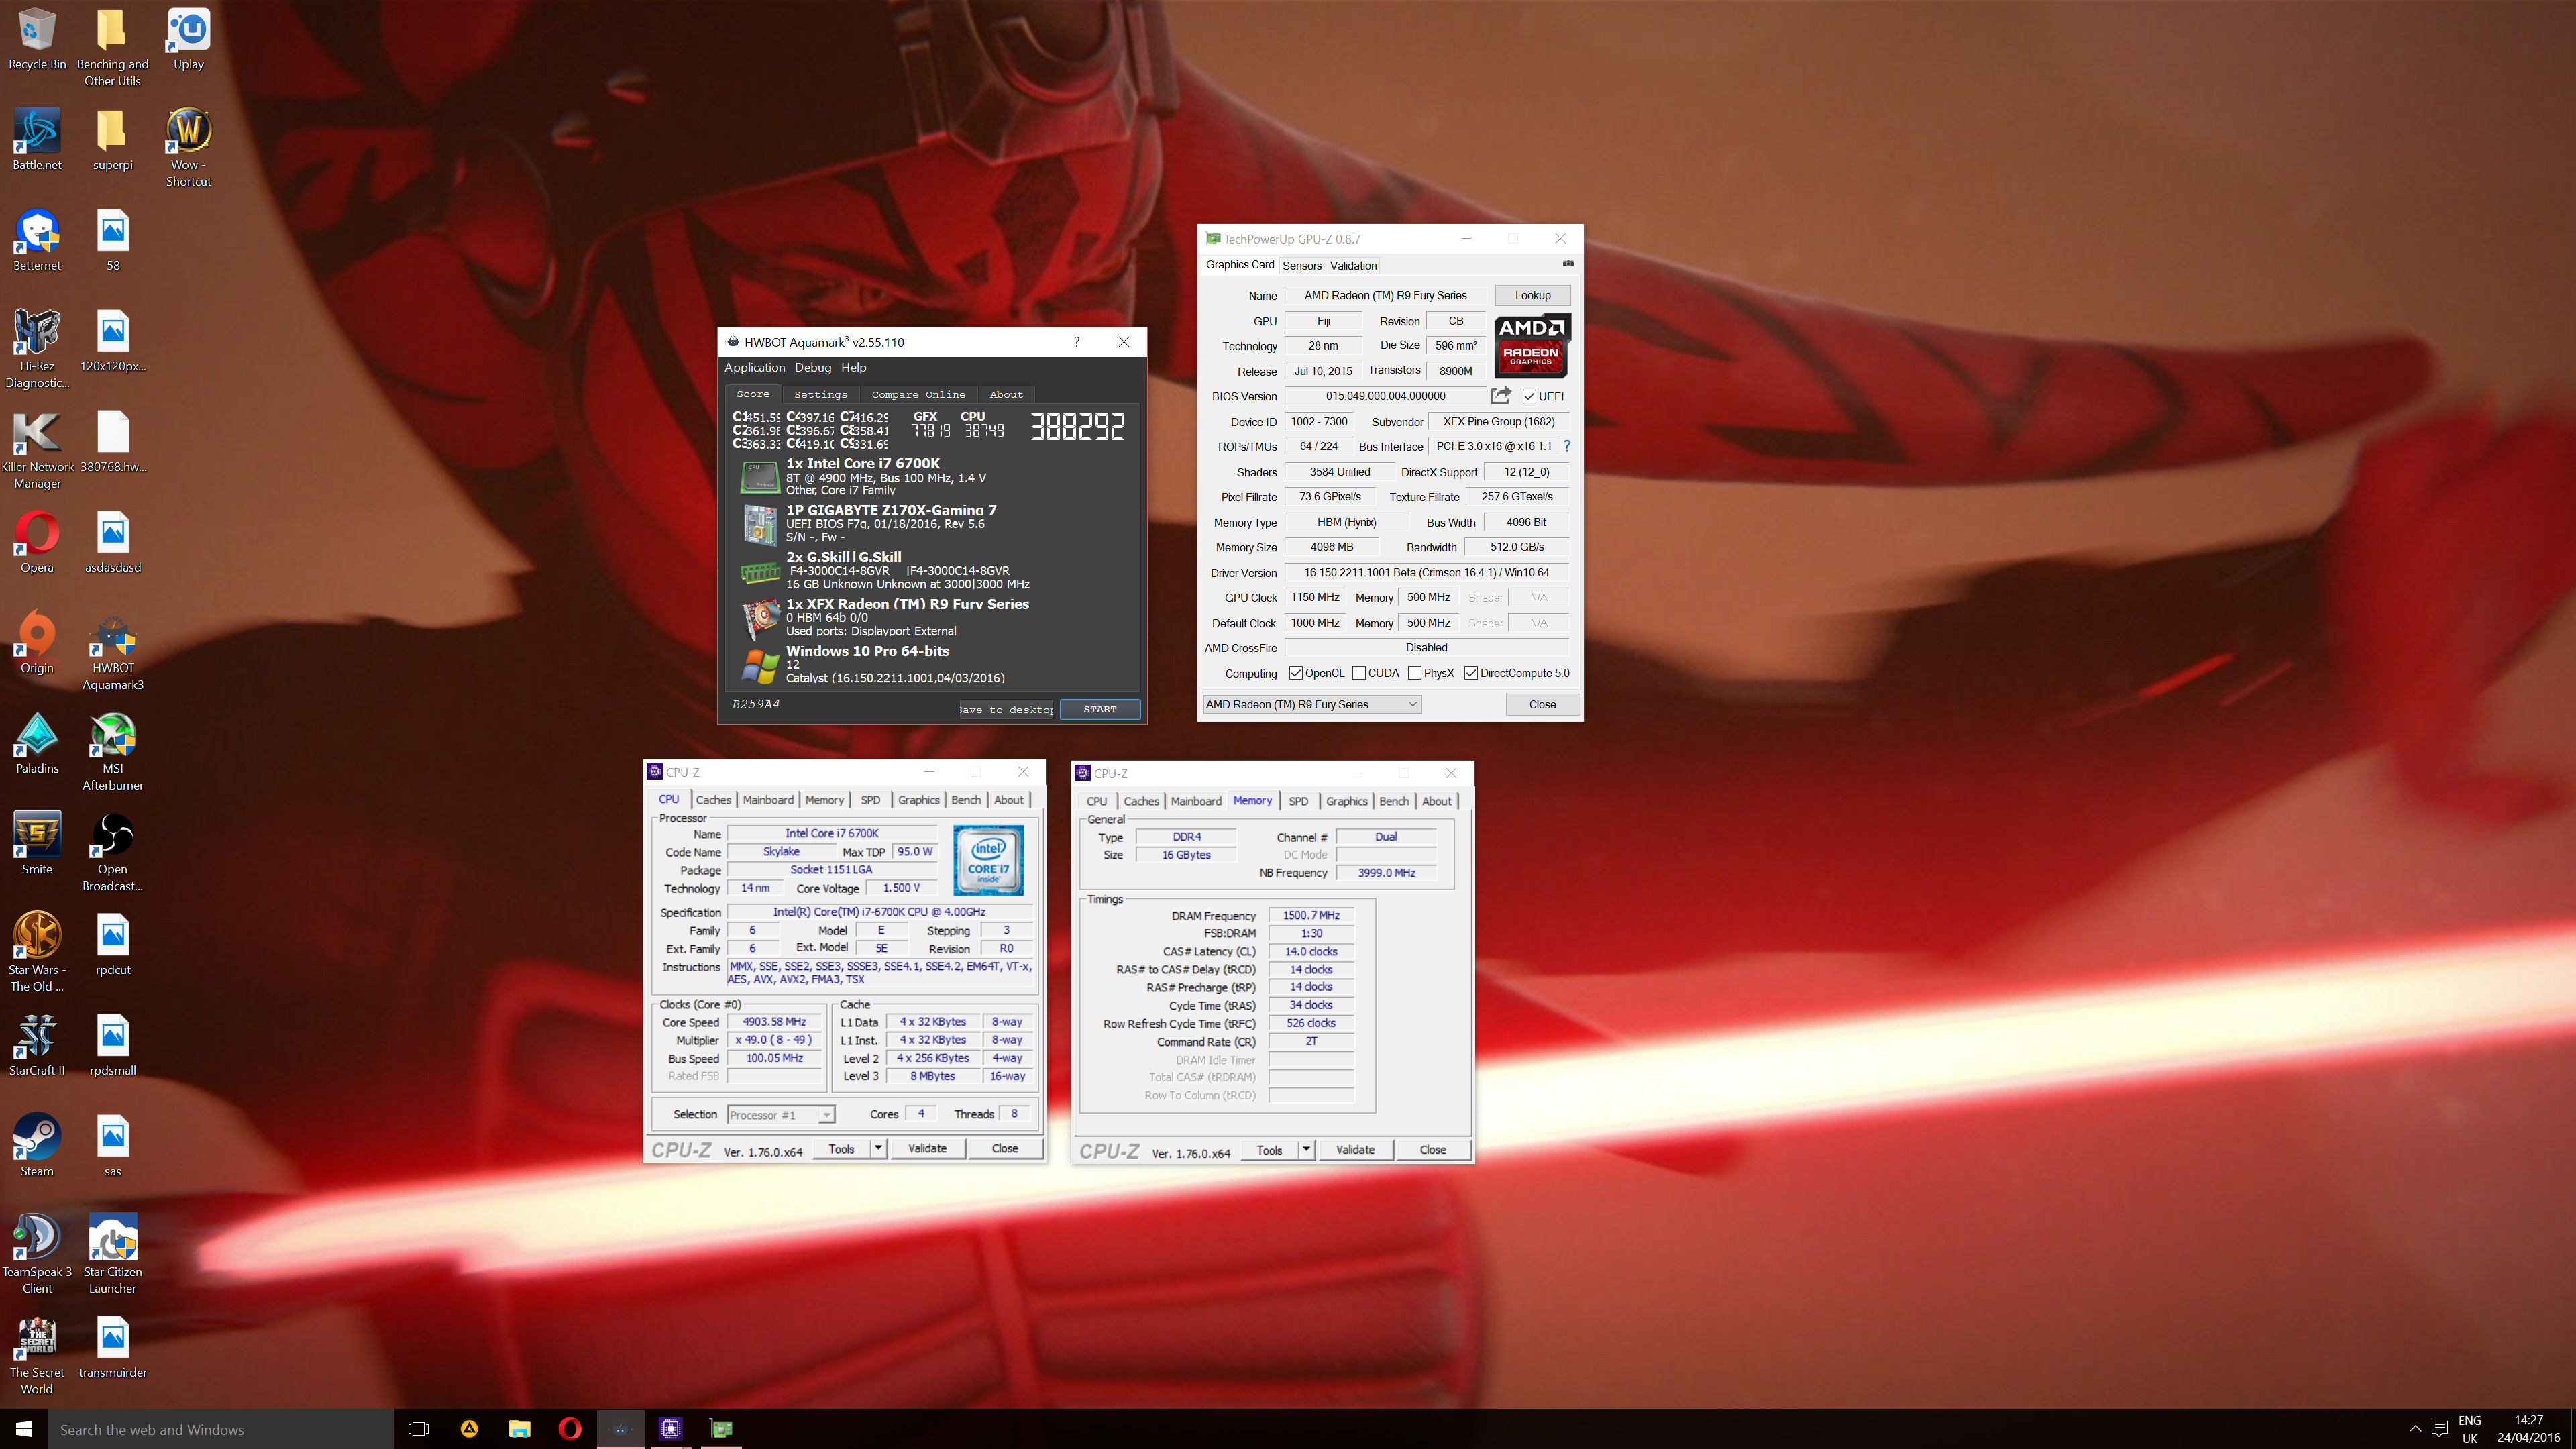Toggle the DirectCompute 5.0 checkbox
Viewport: 2576px width, 1449px height.
1471,673
